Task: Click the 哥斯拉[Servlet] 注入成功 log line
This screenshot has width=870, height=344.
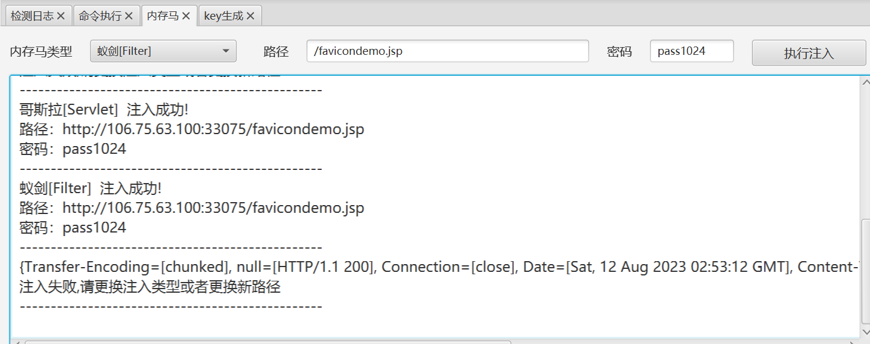Action: tap(104, 110)
